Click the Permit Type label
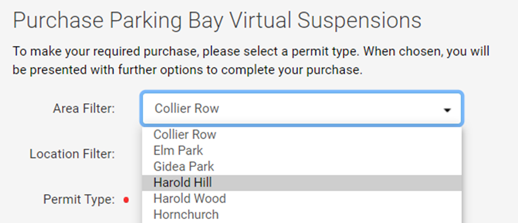Screen dimensions: 518x223 click(79, 200)
